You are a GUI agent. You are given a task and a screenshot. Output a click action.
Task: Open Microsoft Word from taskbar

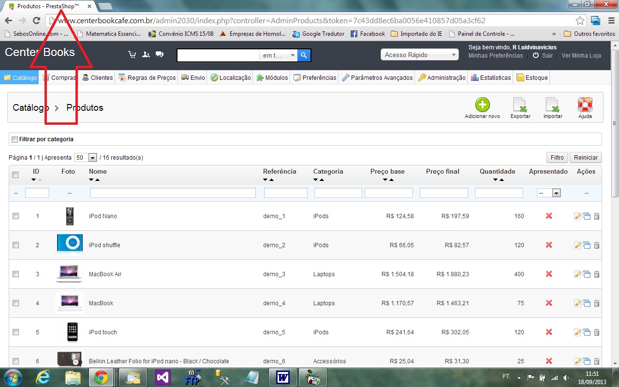coord(282,377)
